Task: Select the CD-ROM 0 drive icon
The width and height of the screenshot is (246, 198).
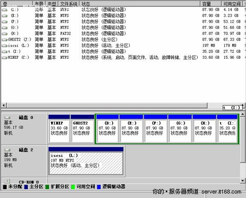Action: pos(7,181)
